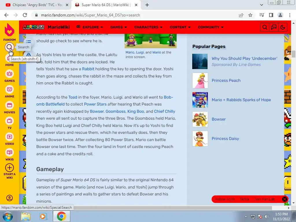Open the Games sidebar icon
The width and height of the screenshot is (296, 222).
(10, 74)
